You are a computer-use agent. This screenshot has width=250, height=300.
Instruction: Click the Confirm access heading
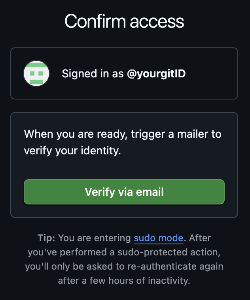pyautogui.click(x=124, y=21)
